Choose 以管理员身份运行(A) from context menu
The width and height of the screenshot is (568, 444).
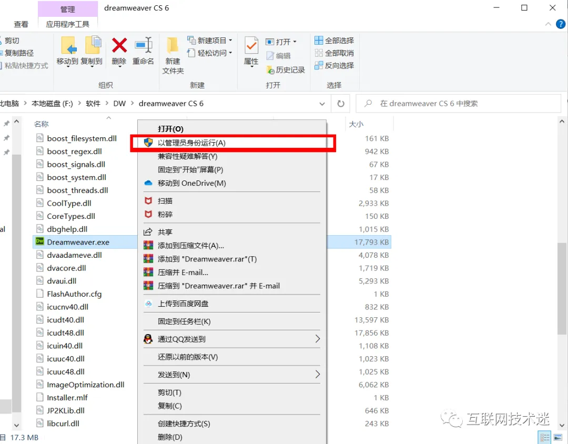232,143
